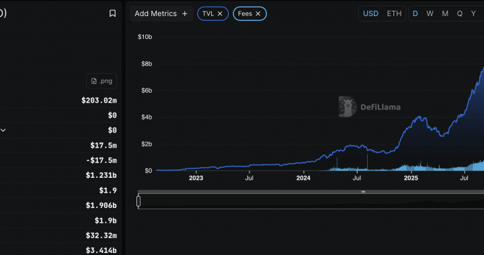
Task: Switch denomination to USD
Action: [x=370, y=13]
